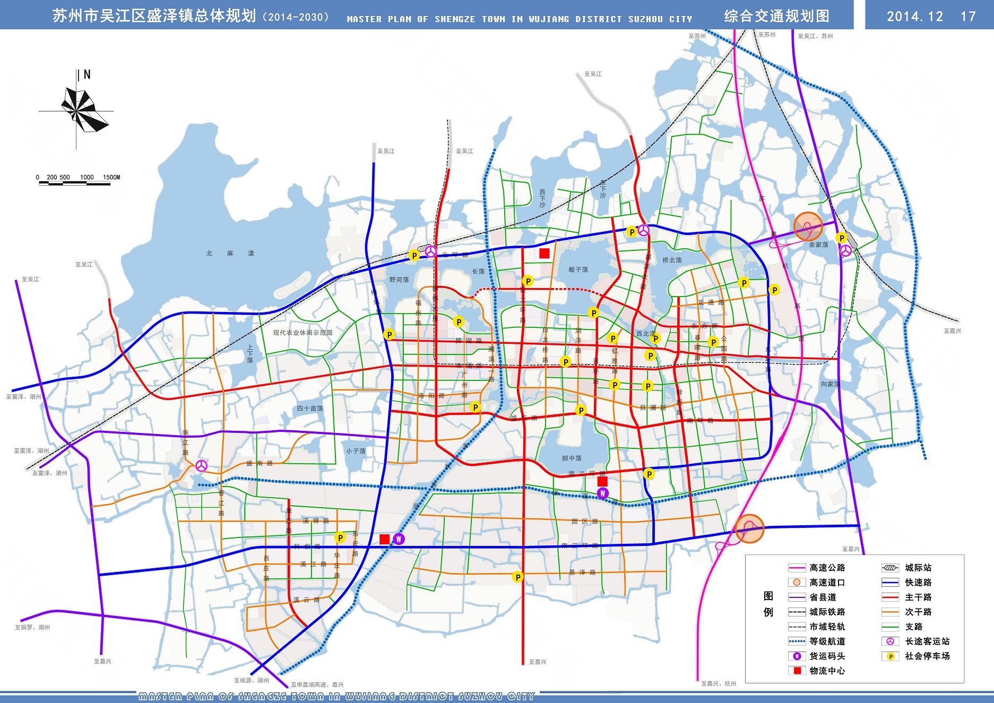This screenshot has width=994, height=703.
Task: Click the 社会停车场 P symbol in the legend
Action: (891, 656)
